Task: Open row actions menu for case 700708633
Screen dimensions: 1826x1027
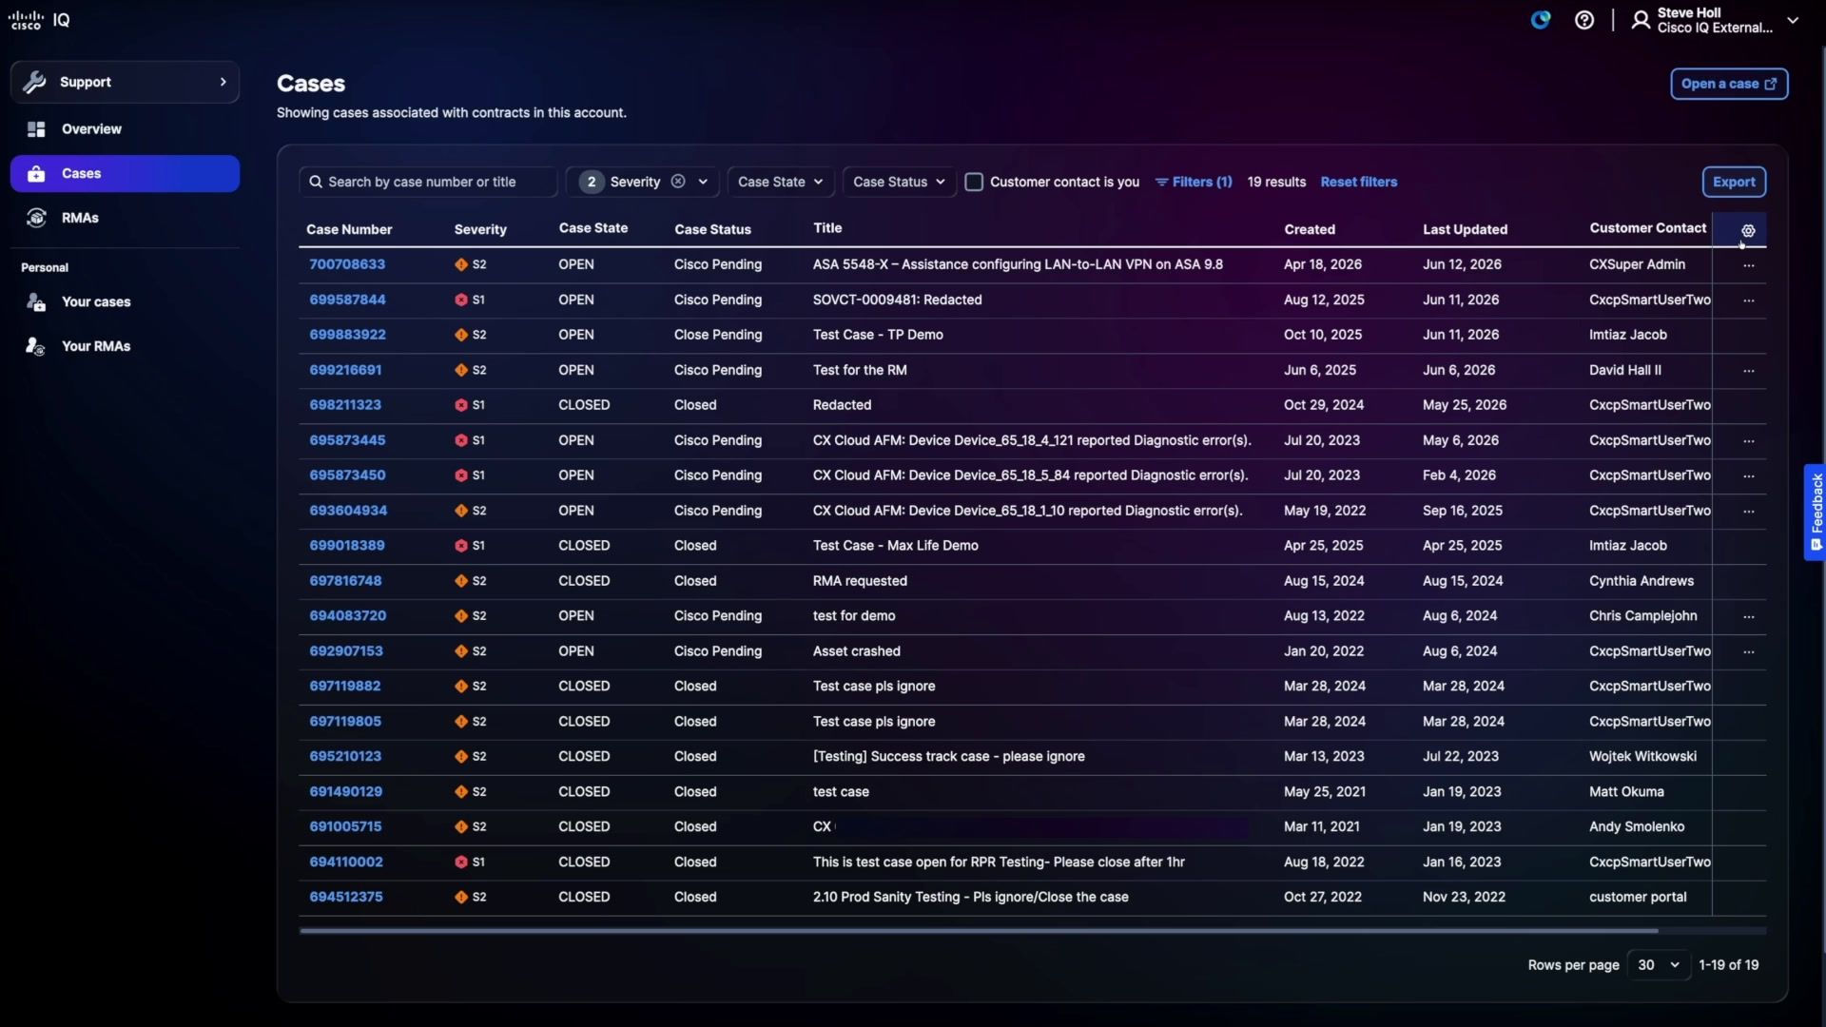Action: coord(1749,265)
